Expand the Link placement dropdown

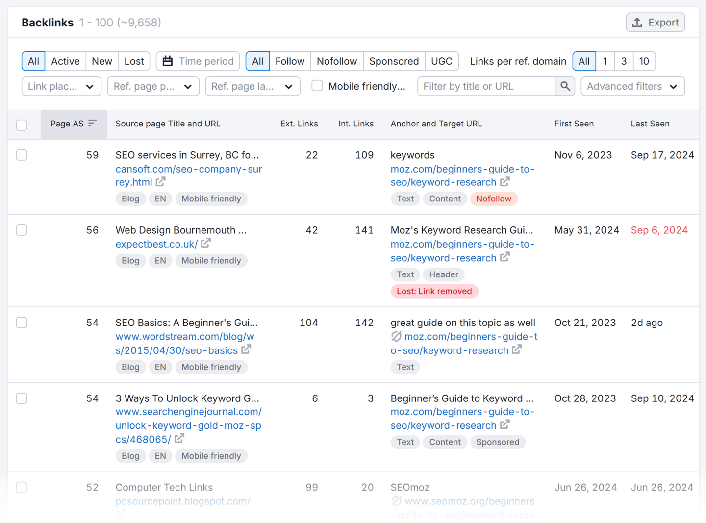pyautogui.click(x=61, y=86)
